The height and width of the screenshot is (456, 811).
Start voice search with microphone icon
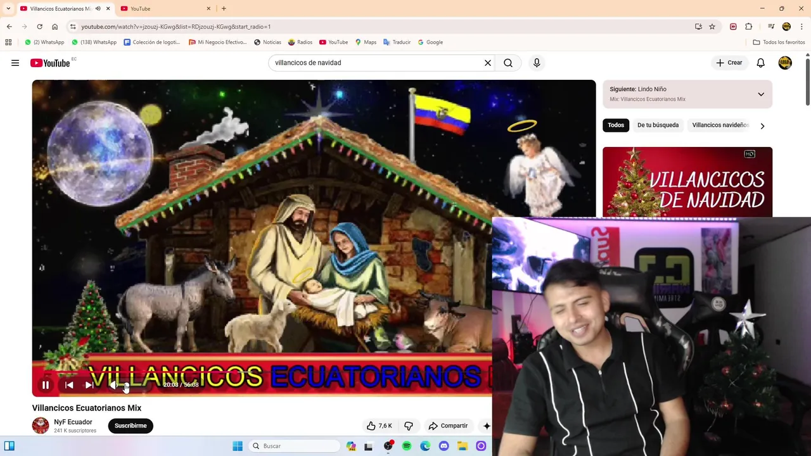[x=537, y=63]
